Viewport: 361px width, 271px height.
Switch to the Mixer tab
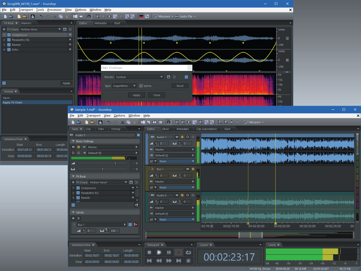[165, 129]
